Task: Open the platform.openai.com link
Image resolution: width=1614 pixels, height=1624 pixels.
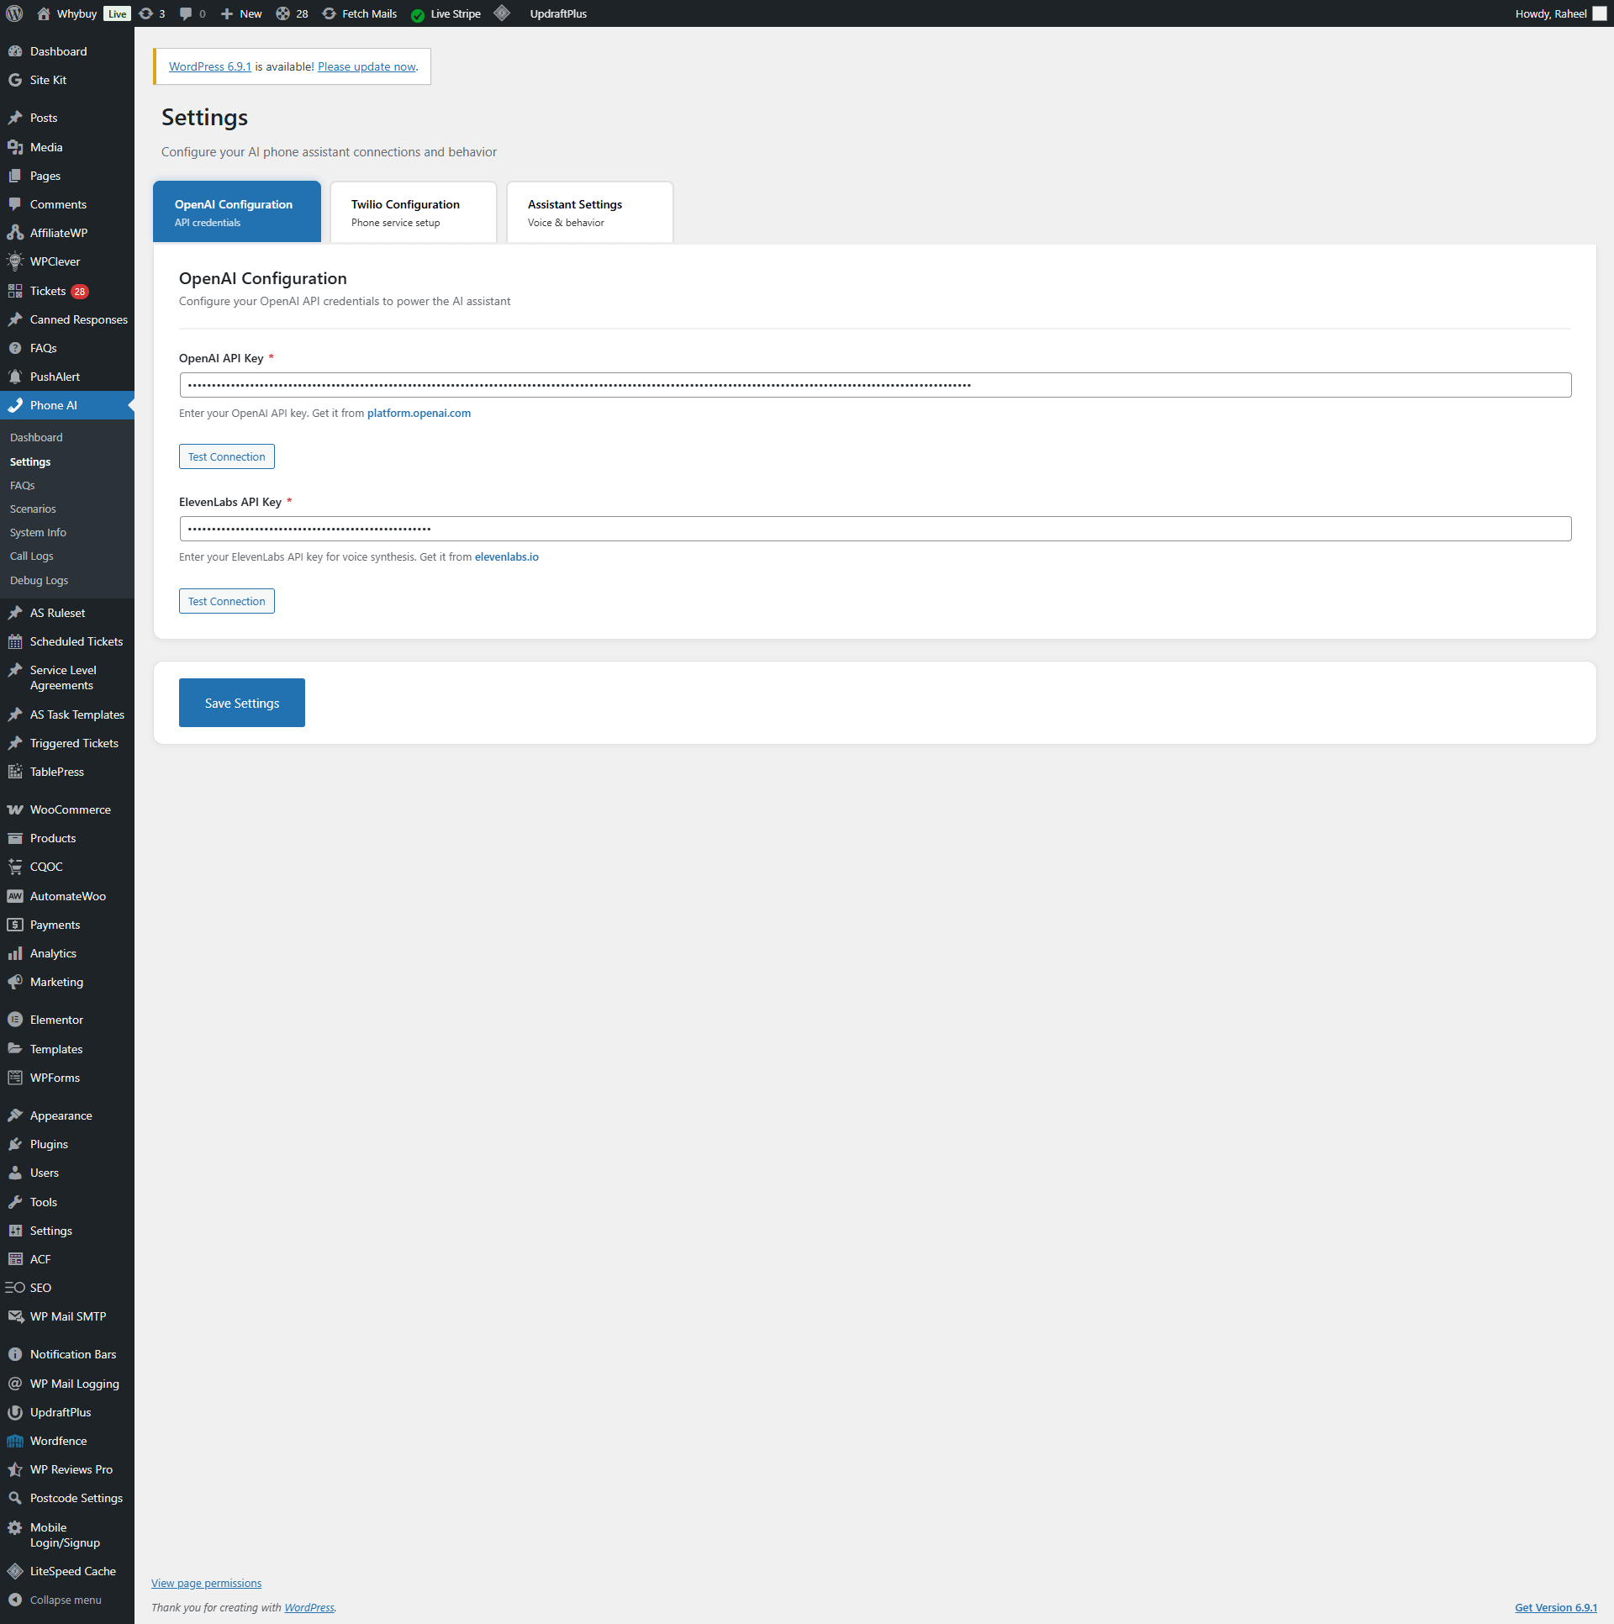Action: coord(419,413)
